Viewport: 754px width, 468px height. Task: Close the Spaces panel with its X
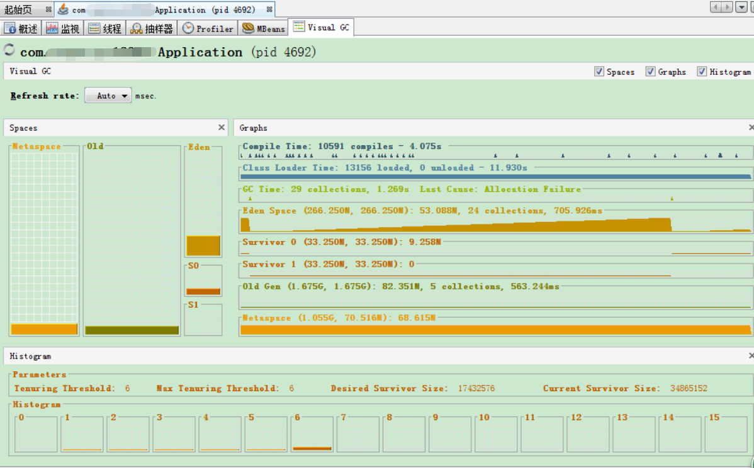(221, 127)
